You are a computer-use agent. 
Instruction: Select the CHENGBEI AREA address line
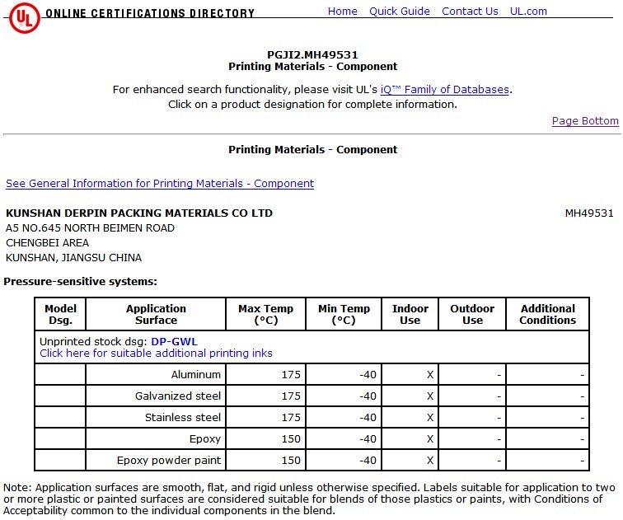coord(47,243)
